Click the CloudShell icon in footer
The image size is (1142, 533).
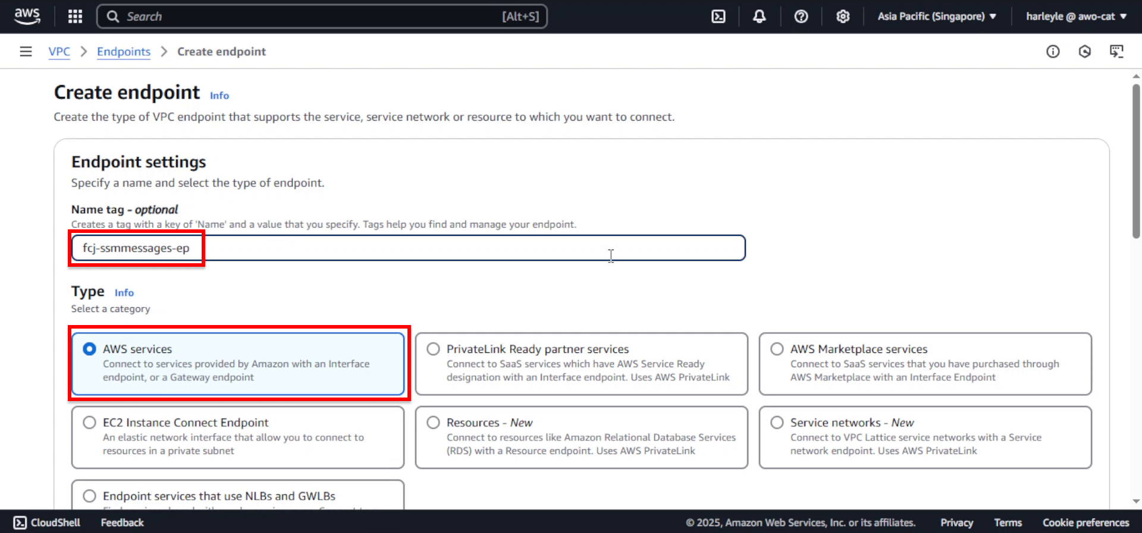[20, 522]
